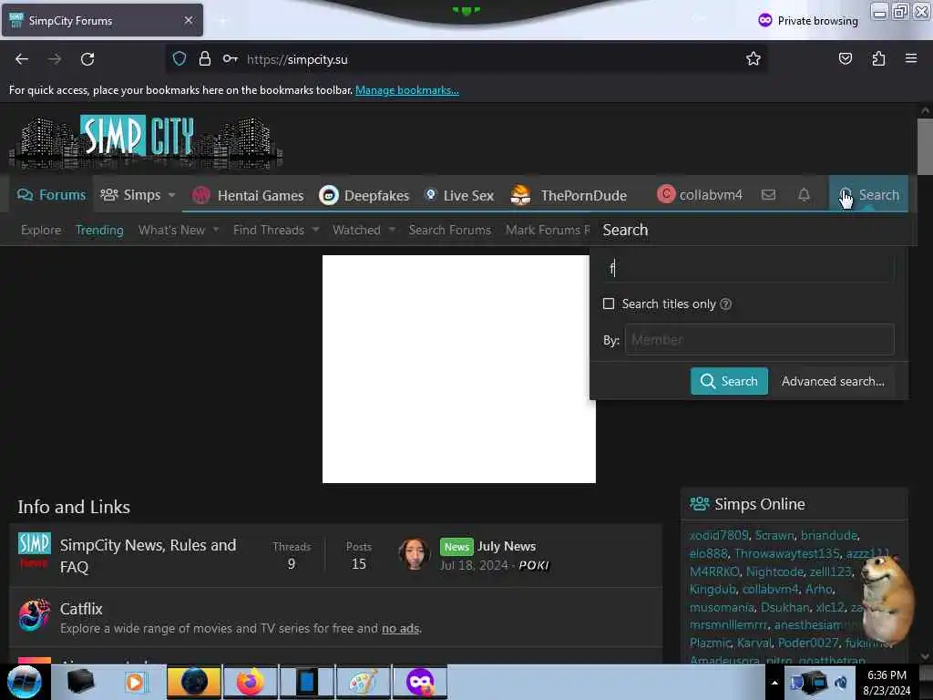Click the Search Forums sub-nav link
The image size is (933, 700).
pos(450,230)
